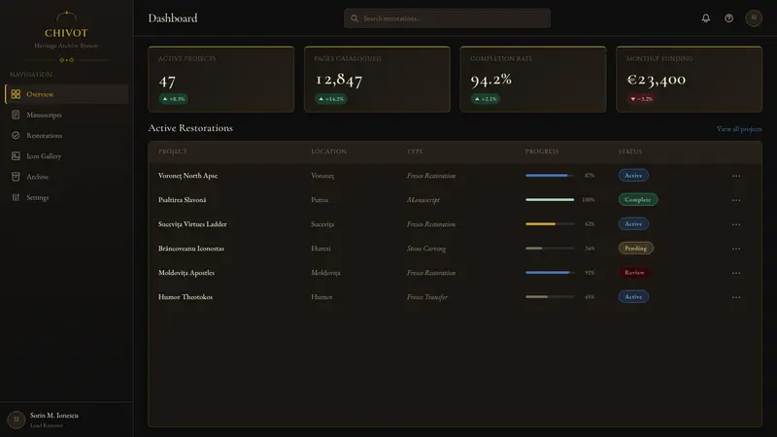Click the Overview grid icon in sidebar

(x=16, y=94)
